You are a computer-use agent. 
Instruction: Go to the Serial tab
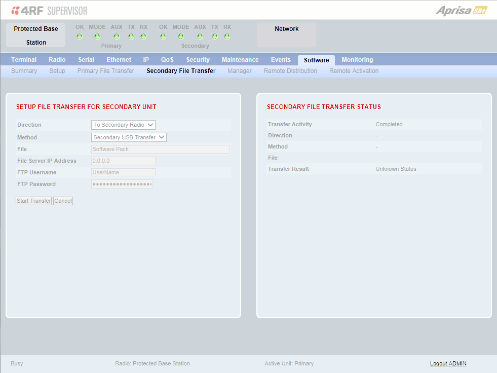86,60
